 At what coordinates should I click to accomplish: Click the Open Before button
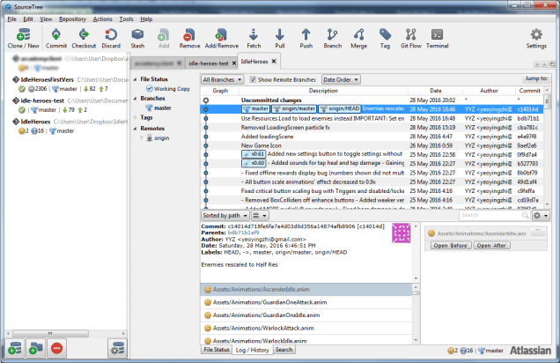click(x=449, y=245)
